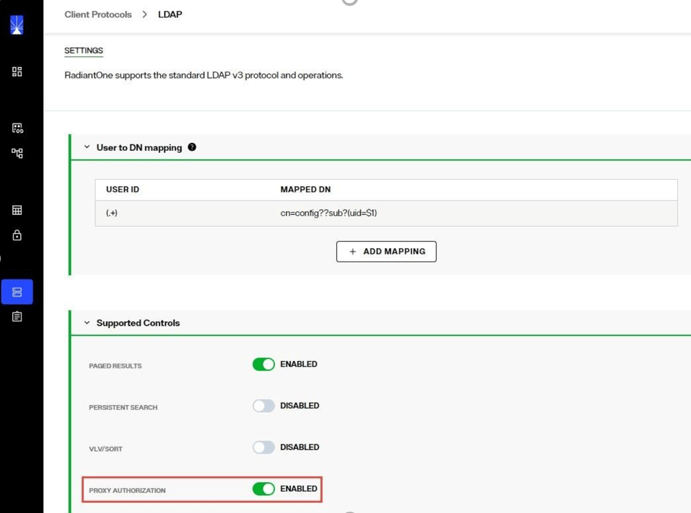Click the PERSISTENT SEARCH label
691x513 pixels.
click(x=123, y=407)
